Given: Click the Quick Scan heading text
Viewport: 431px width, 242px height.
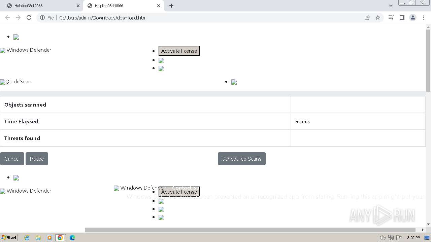Looking at the screenshot, I should pos(18,81).
